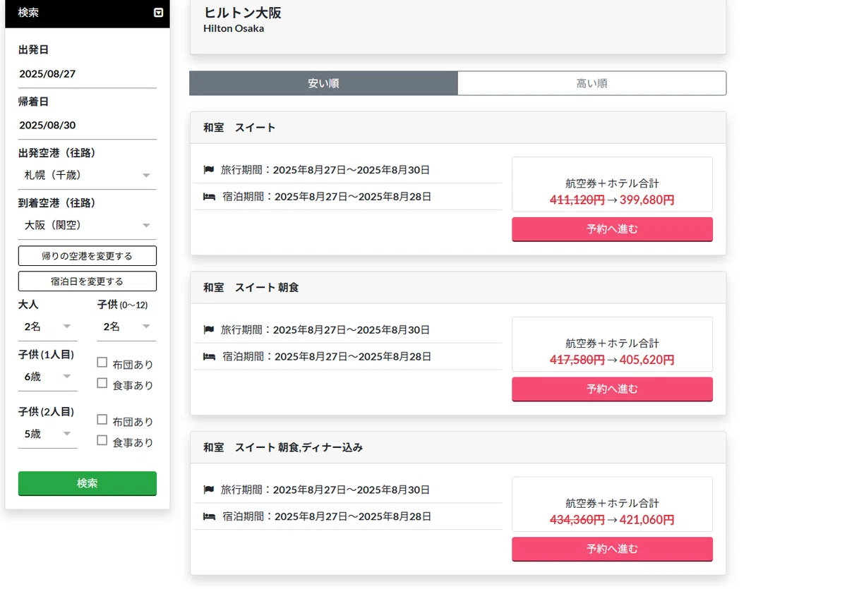Click flag icon in 和室 スイート card
This screenshot has width=847, height=589.
(x=209, y=170)
